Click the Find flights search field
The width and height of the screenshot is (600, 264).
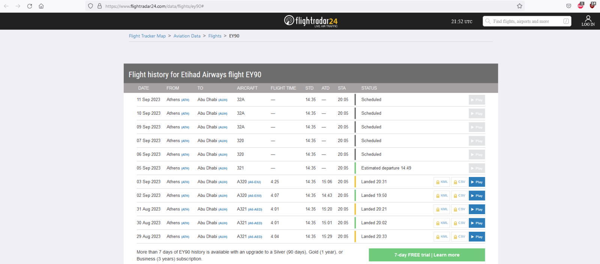coord(527,21)
